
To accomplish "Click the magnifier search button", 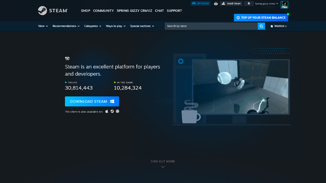I will (x=261, y=26).
